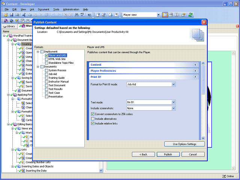Viewport: 240px width, 180px height.
Task: Click the Publish button
Action: [168, 154]
